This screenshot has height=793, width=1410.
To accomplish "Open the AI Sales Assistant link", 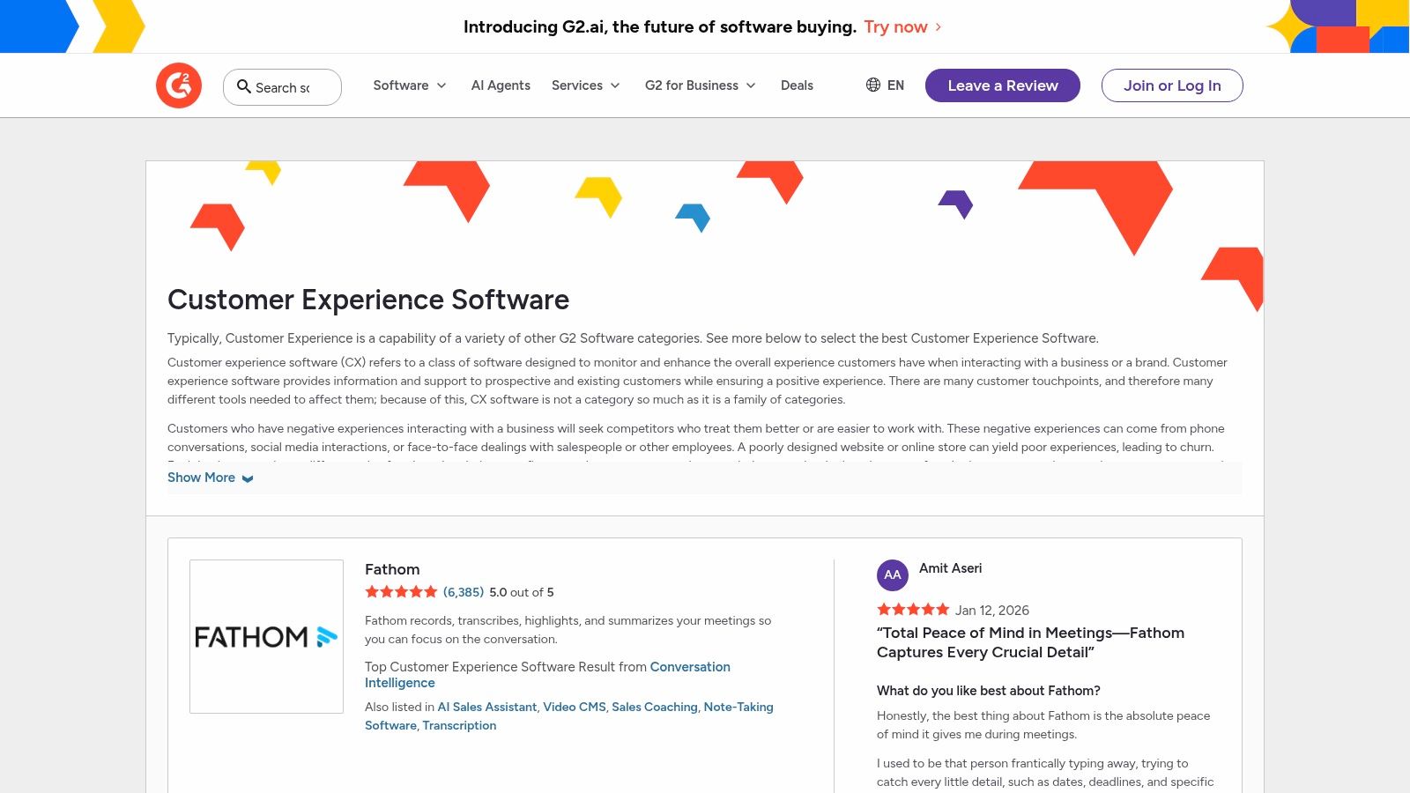I will tap(487, 707).
